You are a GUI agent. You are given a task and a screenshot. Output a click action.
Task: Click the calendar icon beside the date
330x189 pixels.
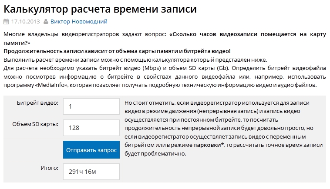click(x=6, y=22)
